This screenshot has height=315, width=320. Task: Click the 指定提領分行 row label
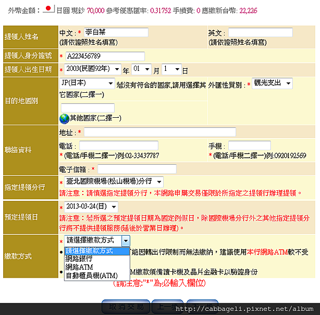[x=25, y=187]
